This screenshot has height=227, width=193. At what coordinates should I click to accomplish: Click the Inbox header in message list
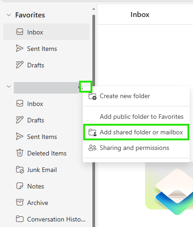tap(140, 15)
